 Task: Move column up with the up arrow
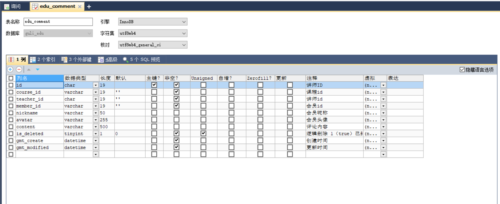click(29, 70)
